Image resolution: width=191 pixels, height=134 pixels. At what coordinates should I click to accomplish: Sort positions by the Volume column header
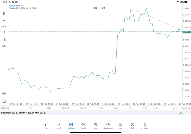pos(84,108)
